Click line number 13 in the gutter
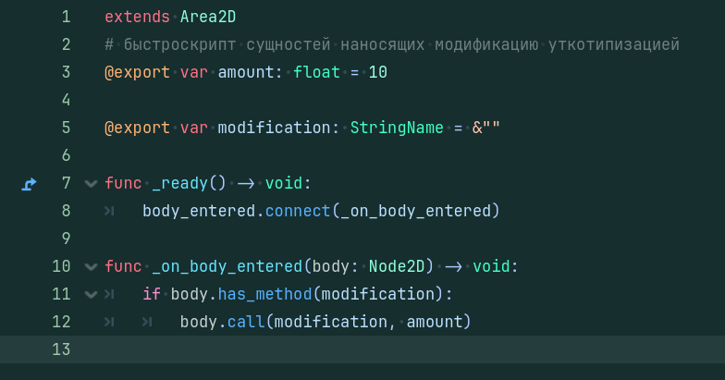This screenshot has width=725, height=380. point(61,349)
